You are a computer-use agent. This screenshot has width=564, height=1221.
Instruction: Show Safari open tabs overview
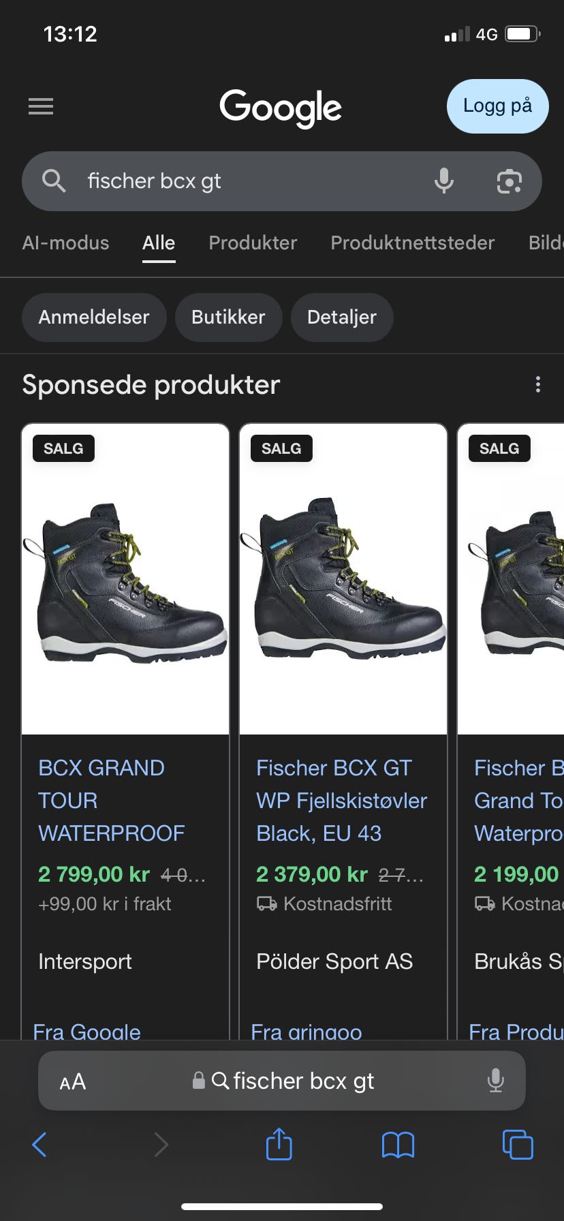click(x=518, y=1145)
